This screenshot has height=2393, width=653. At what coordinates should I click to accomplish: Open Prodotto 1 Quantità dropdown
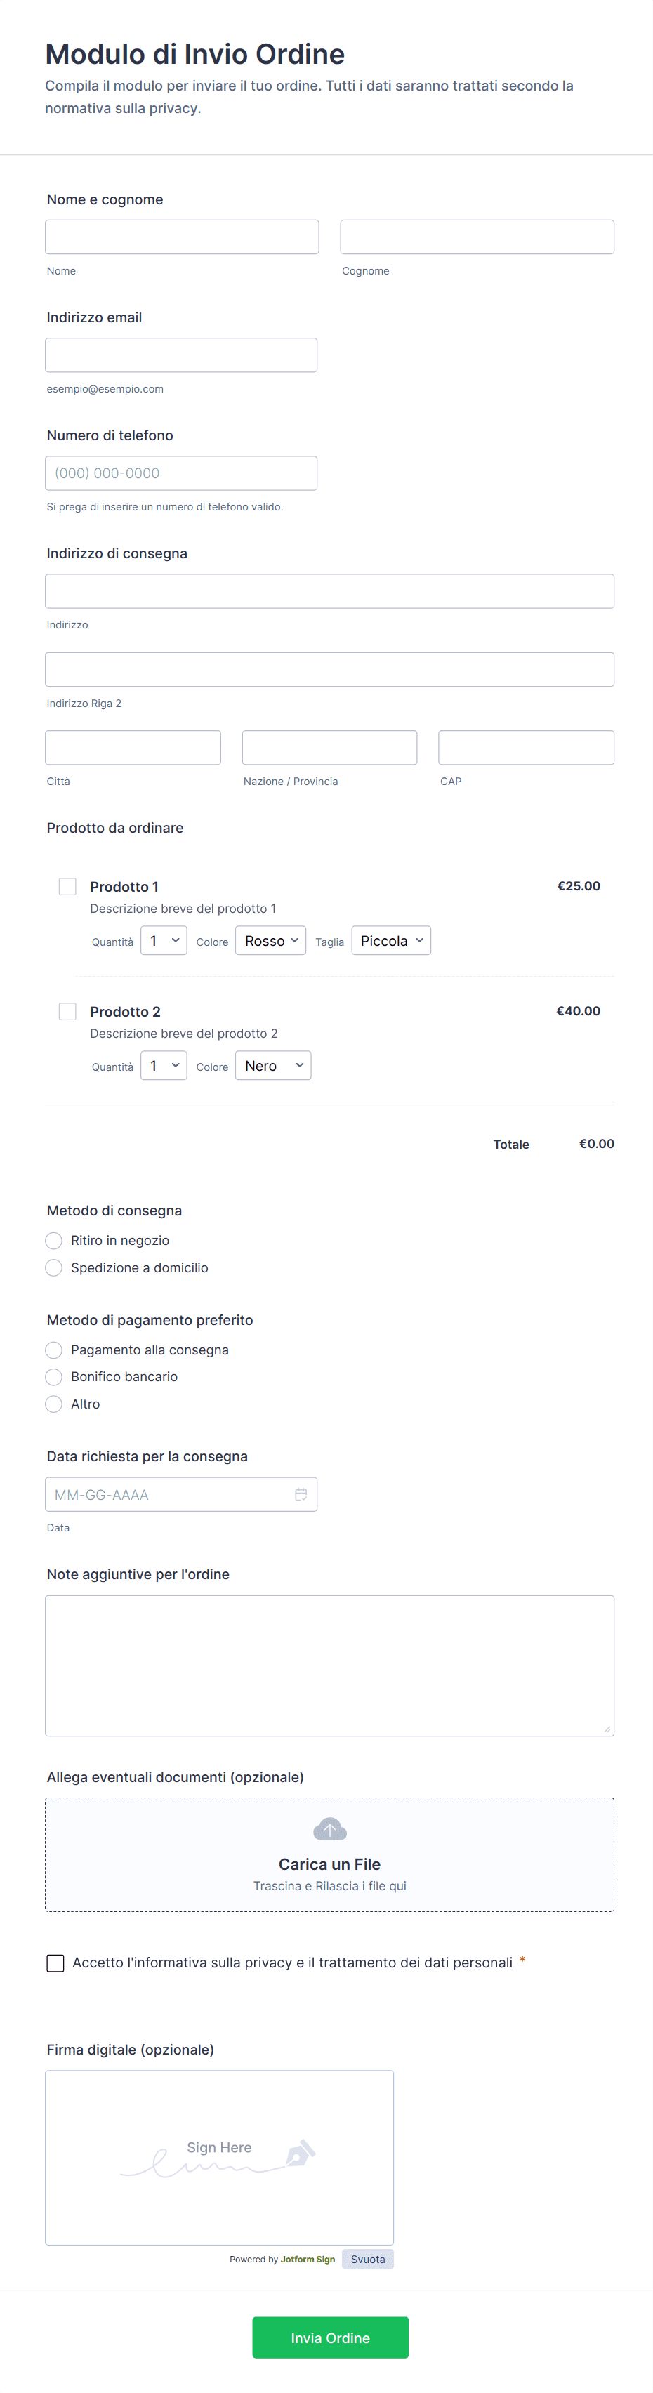point(164,941)
